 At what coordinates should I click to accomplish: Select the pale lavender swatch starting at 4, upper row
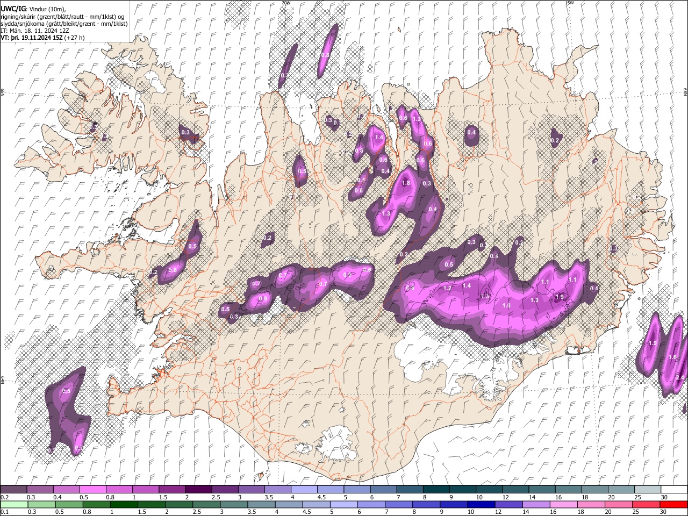pyautogui.click(x=303, y=490)
